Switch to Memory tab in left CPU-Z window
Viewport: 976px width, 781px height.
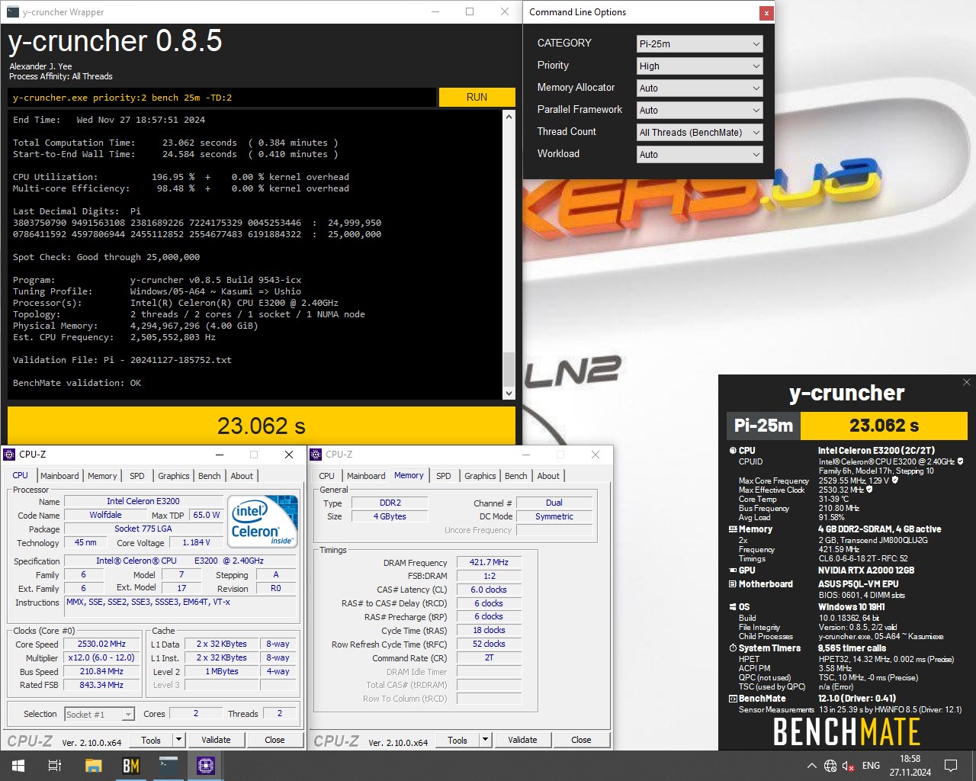click(102, 476)
